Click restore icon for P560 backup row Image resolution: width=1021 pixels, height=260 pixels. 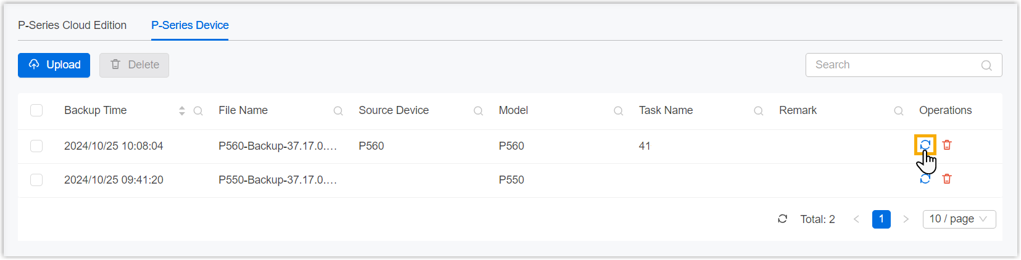pyautogui.click(x=925, y=145)
